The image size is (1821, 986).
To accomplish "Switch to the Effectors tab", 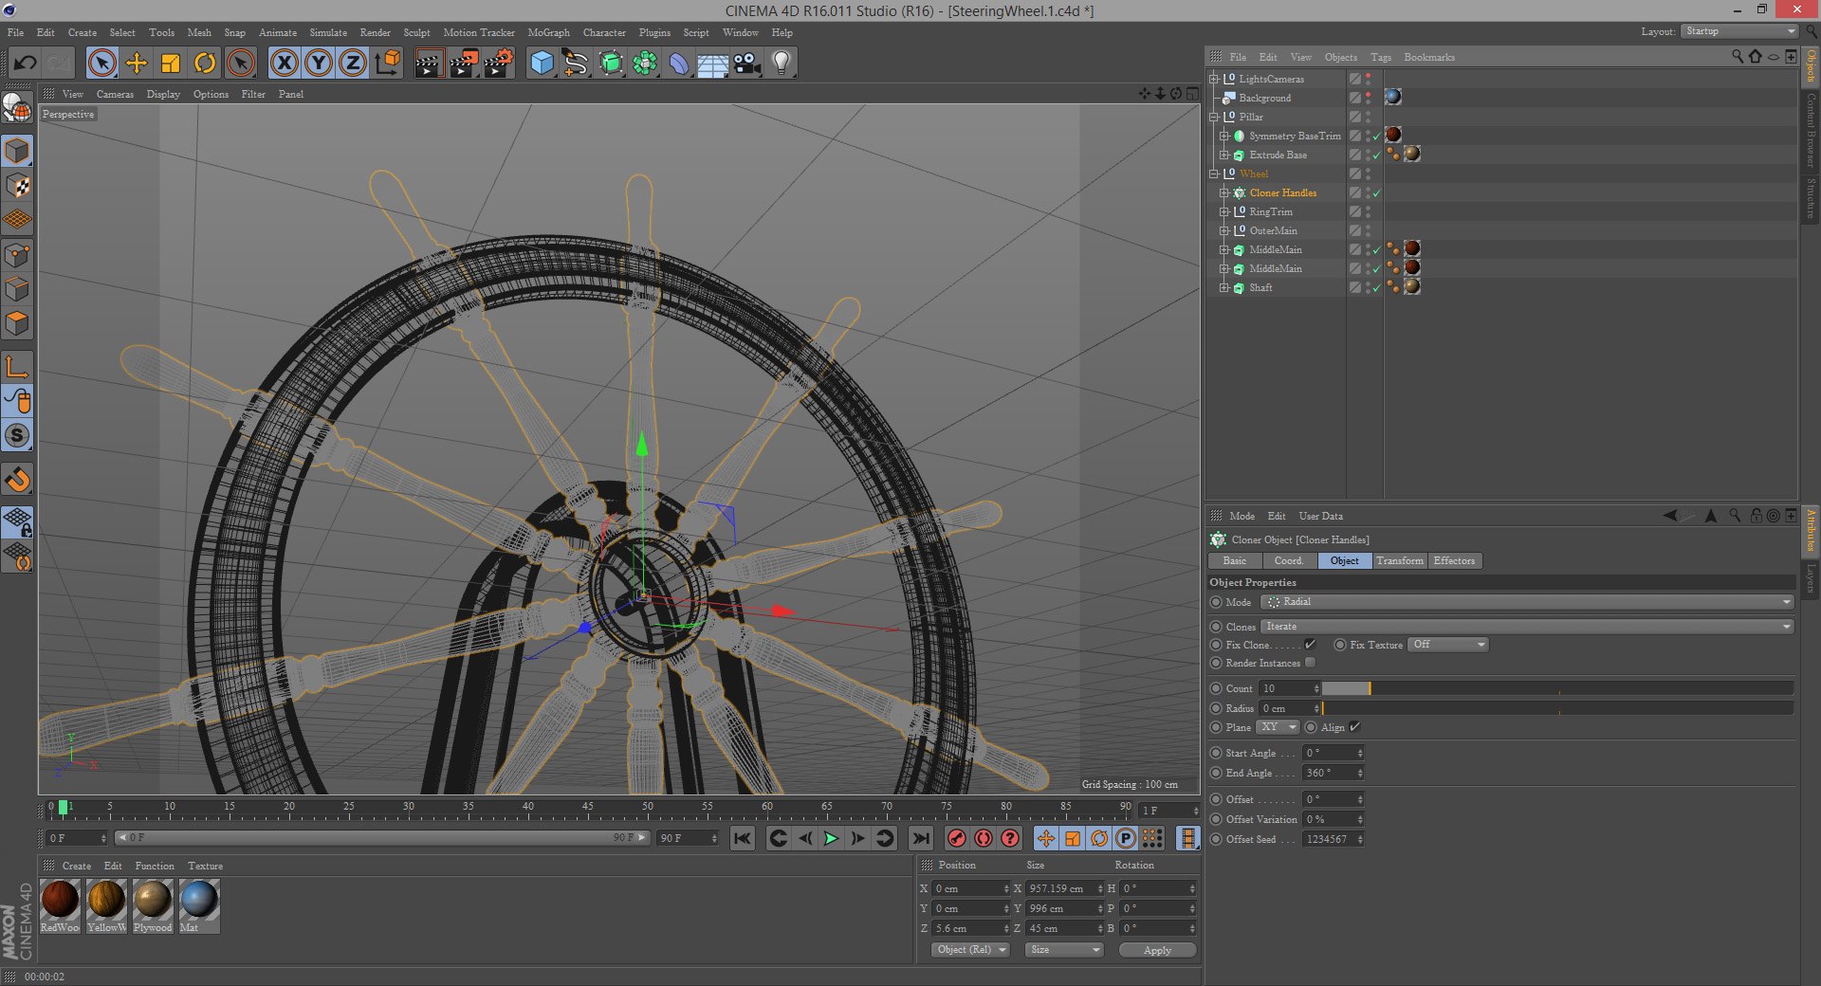I will coord(1454,561).
